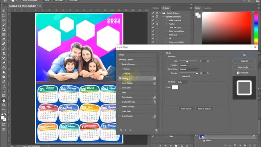This screenshot has width=261, height=147.
Task: Click the Make Default button
Action: click(x=186, y=109)
